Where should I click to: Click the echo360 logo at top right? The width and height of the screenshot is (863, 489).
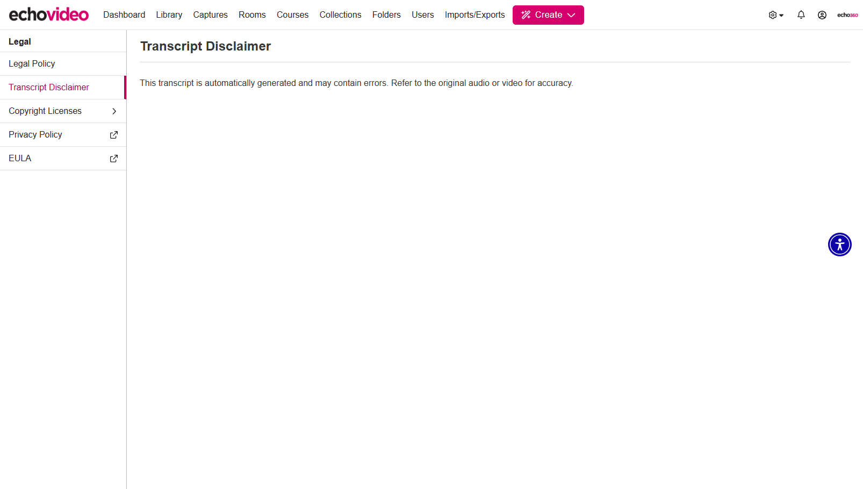847,15
